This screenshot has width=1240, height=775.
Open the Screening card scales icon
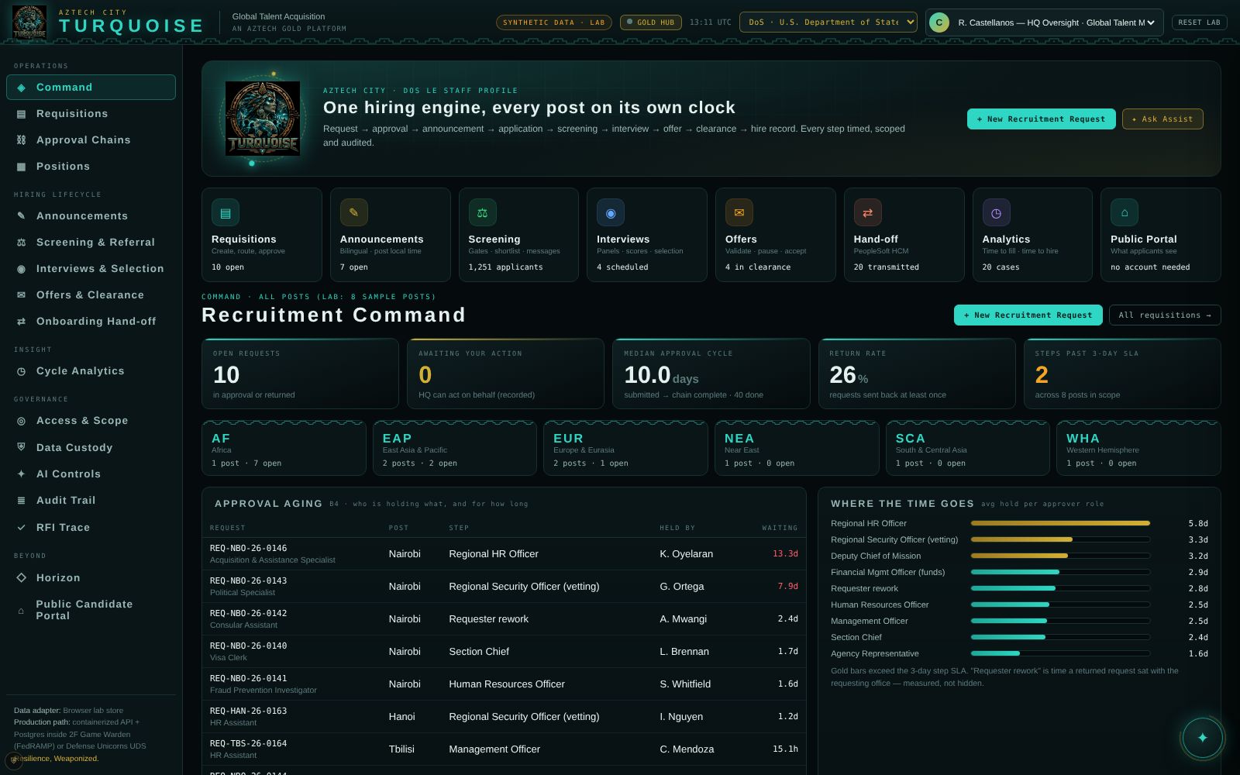coord(482,212)
